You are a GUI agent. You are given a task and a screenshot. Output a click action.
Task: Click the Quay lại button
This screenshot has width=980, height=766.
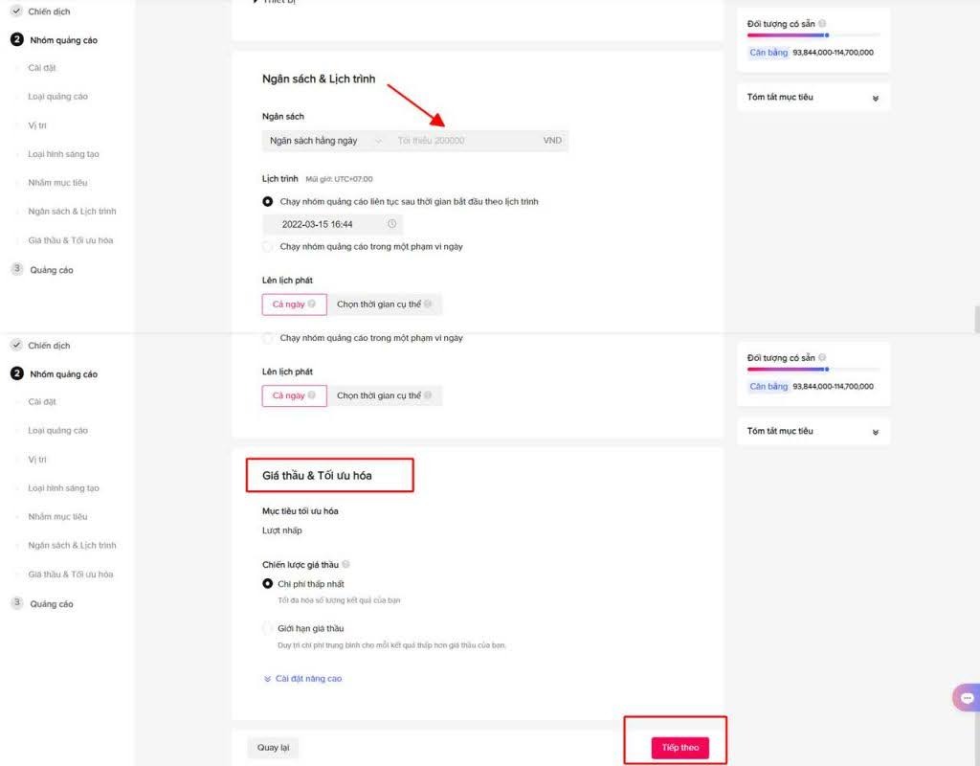[273, 747]
